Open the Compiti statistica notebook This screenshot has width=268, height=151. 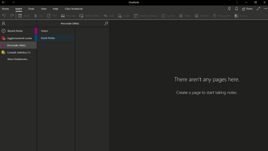tap(19, 52)
